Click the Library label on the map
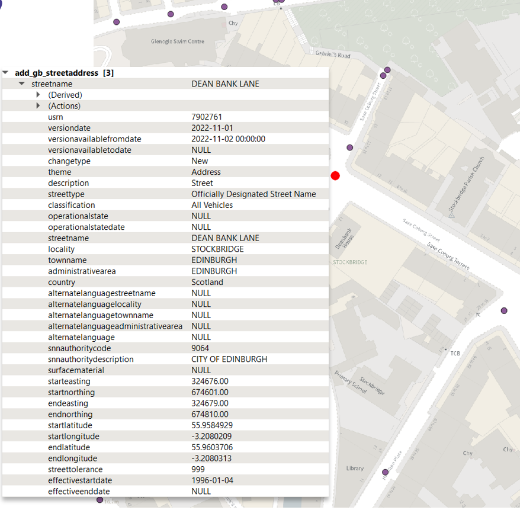 point(355,468)
